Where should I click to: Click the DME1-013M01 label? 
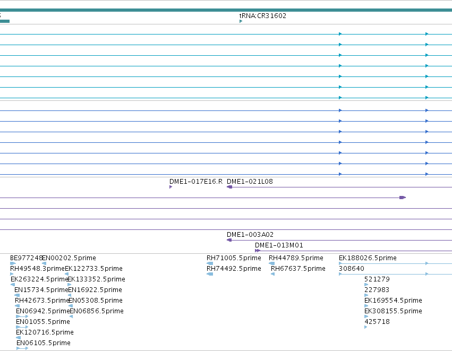(x=279, y=245)
